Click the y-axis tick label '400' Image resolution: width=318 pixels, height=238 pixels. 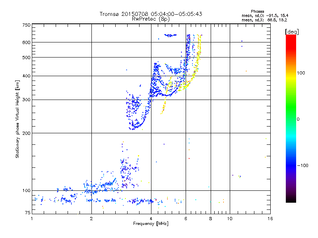point(26,76)
